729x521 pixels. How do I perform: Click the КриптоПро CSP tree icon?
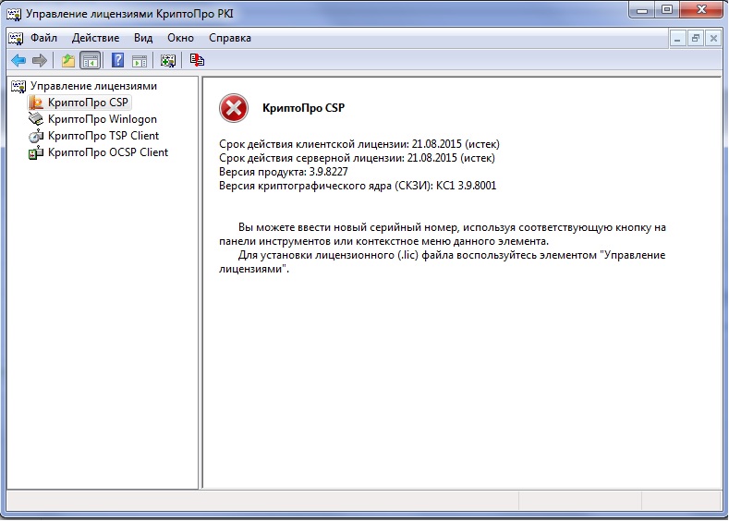(x=36, y=103)
